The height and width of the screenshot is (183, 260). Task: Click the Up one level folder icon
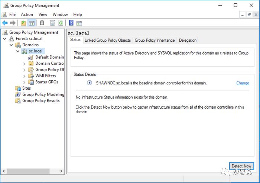point(23,23)
